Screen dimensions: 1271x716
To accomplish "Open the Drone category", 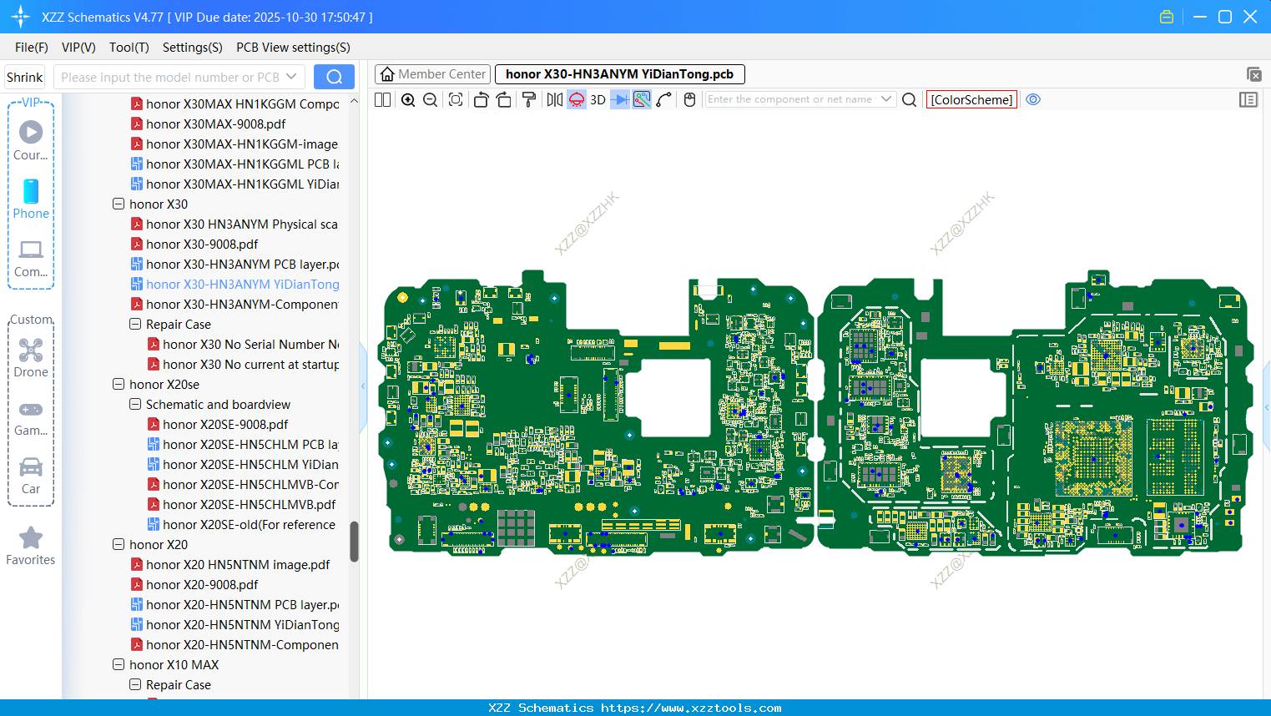I will coord(31,357).
